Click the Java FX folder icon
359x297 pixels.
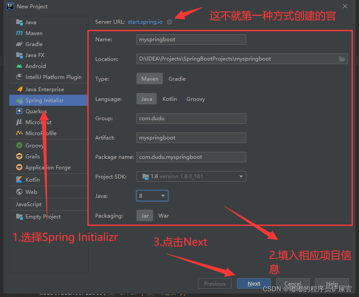click(x=19, y=55)
